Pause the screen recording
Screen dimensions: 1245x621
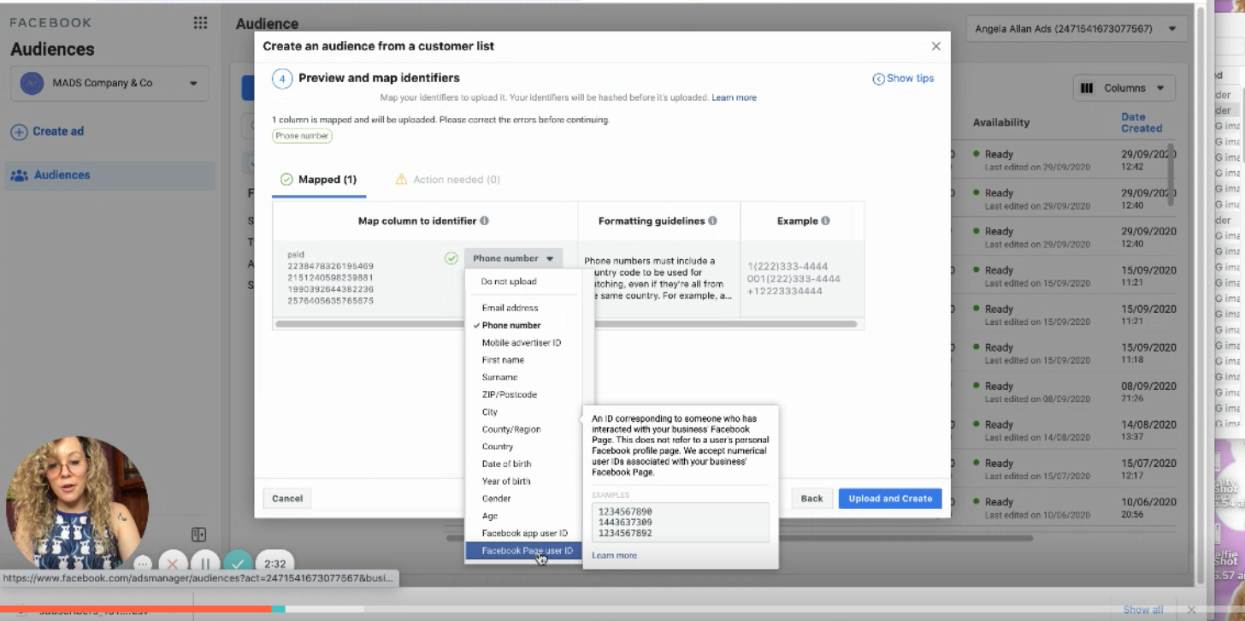205,564
